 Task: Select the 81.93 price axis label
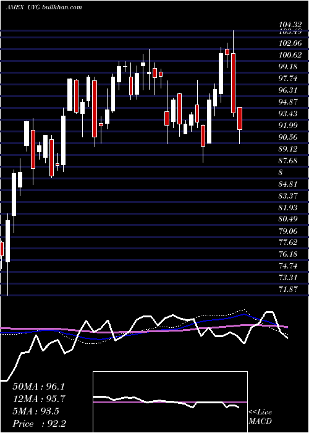pyautogui.click(x=289, y=208)
